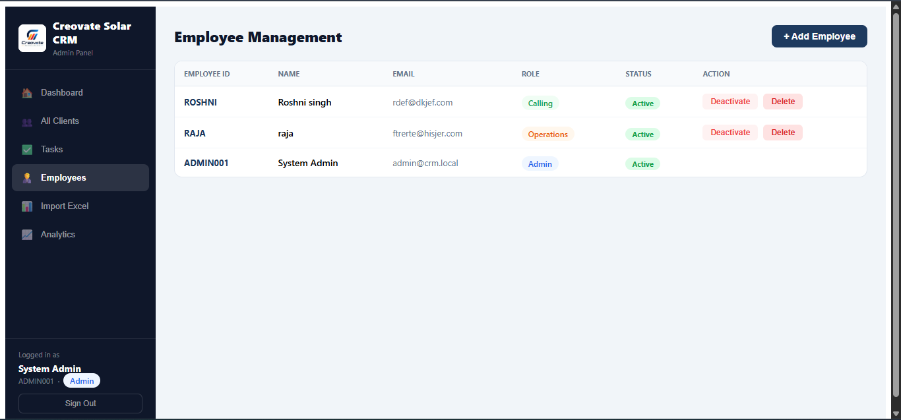Screen dimensions: 901x420
Task: Click the All Clients people icon
Action: pos(27,121)
